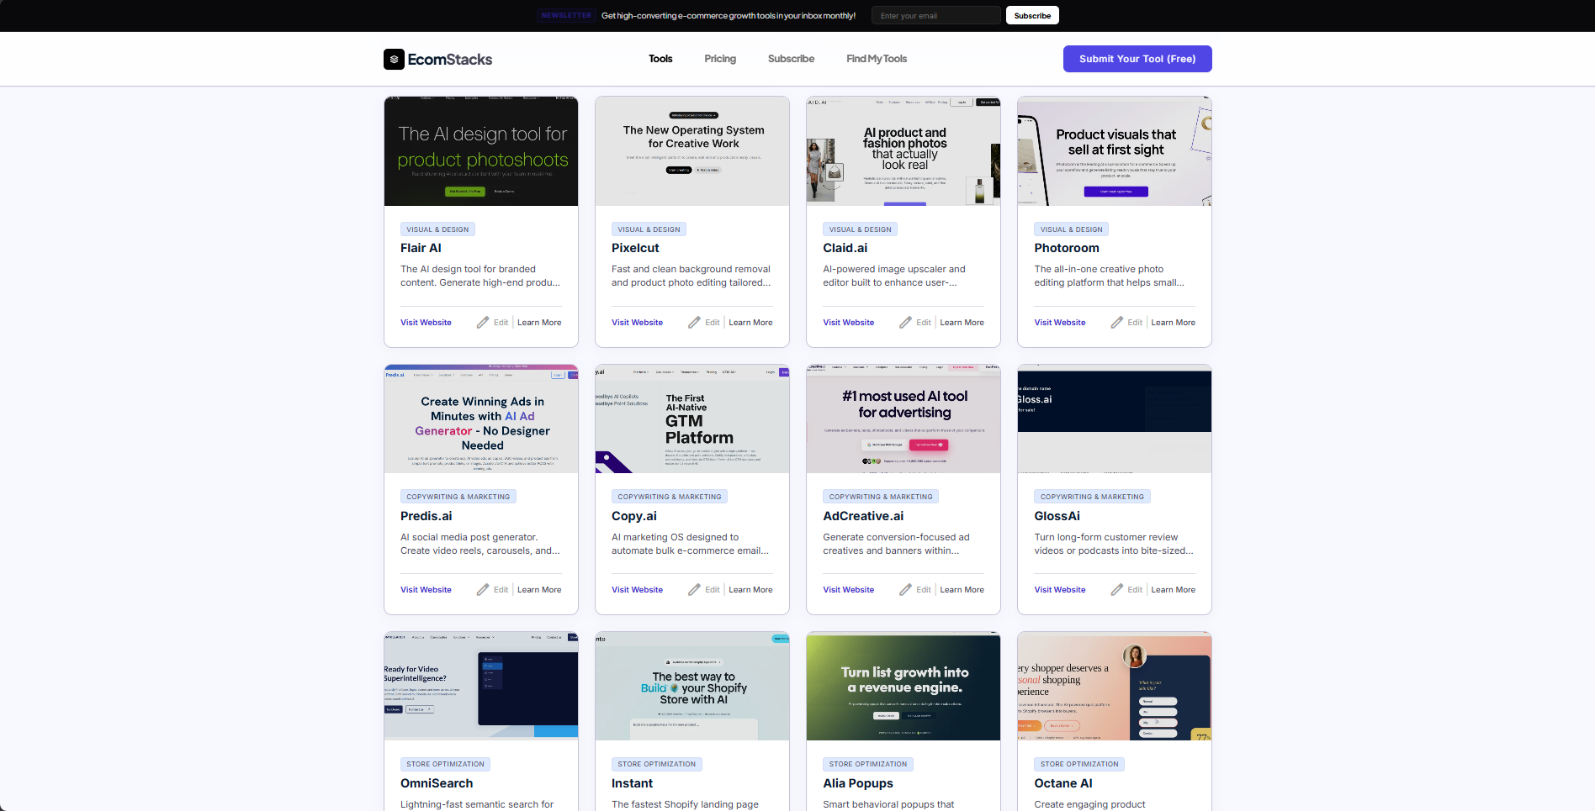Click the pencil edit icon on Predis.ai card
Image resolution: width=1595 pixels, height=811 pixels.
pos(483,590)
